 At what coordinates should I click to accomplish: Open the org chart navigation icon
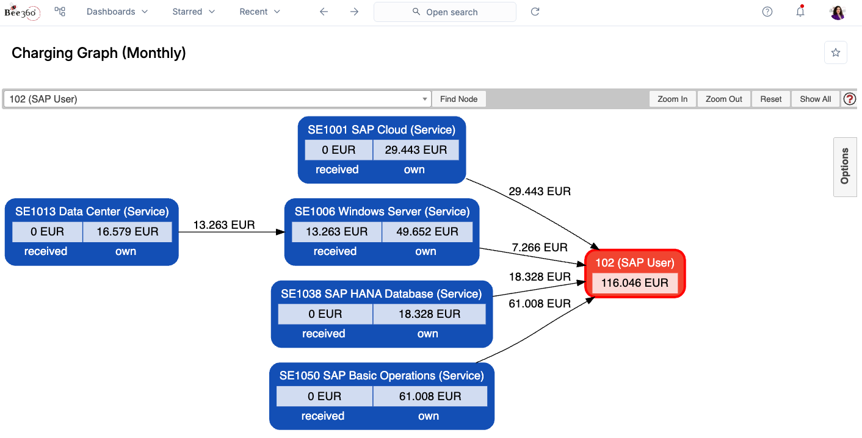point(59,12)
